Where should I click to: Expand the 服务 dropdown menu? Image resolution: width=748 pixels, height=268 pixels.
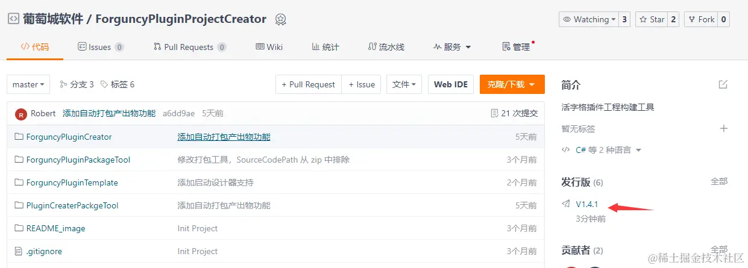click(x=452, y=47)
